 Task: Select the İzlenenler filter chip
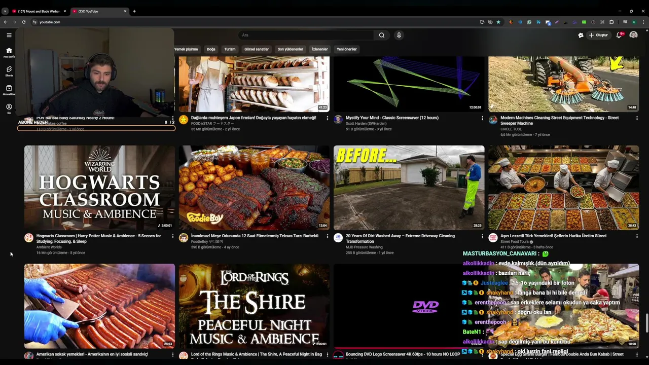[x=320, y=49]
